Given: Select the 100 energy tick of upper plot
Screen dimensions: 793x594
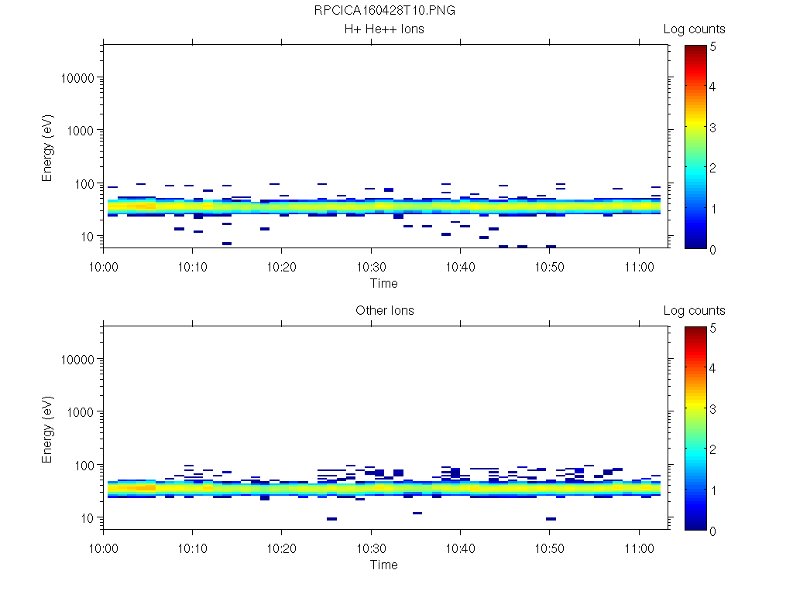Looking at the screenshot, I should point(84,184).
